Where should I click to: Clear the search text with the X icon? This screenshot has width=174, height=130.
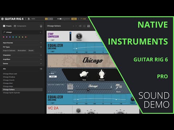click(41, 32)
